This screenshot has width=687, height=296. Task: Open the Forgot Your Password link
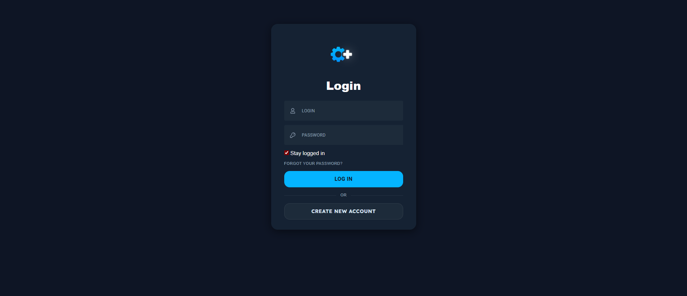[313, 163]
